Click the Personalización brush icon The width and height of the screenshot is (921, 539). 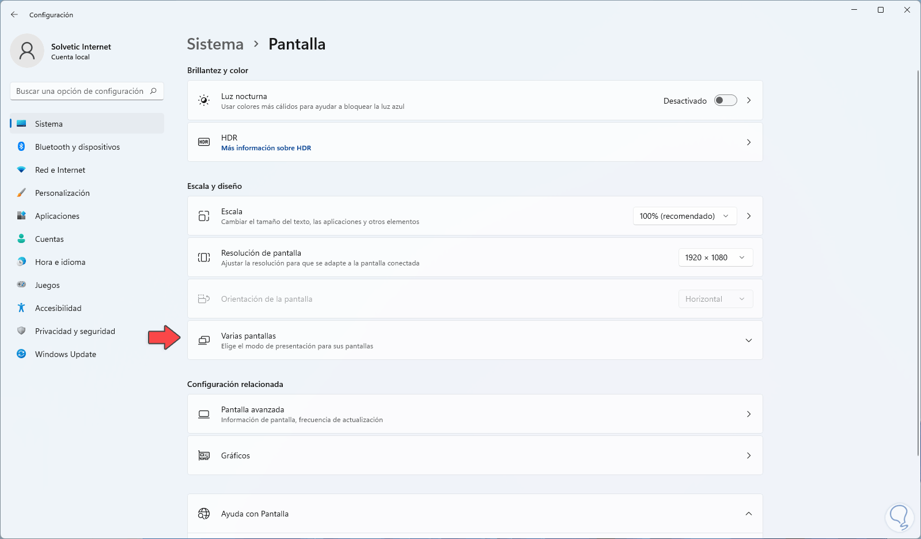21,193
